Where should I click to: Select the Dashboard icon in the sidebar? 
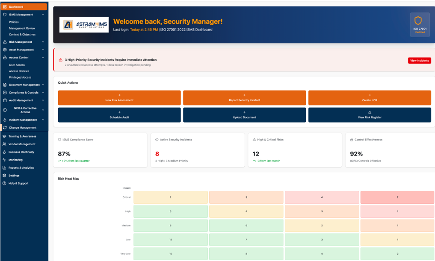4,6
